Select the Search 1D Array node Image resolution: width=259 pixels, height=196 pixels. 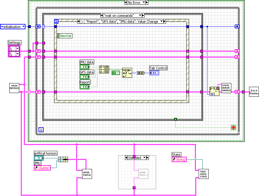[127, 73]
